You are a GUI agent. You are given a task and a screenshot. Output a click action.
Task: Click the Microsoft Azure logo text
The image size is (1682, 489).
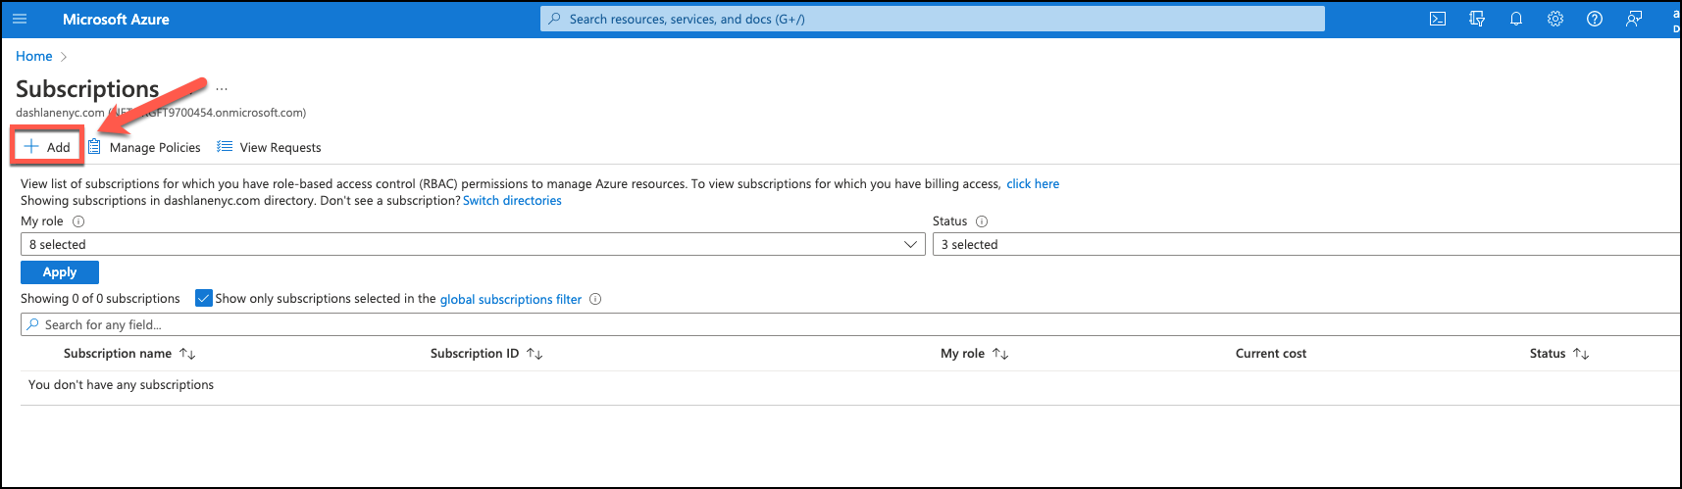pyautogui.click(x=116, y=19)
